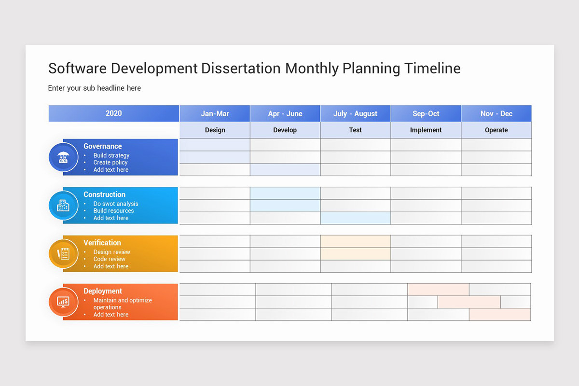Click the orange-shaded Verification cell under Test
Image resolution: width=579 pixels, height=386 pixels.
pyautogui.click(x=356, y=242)
